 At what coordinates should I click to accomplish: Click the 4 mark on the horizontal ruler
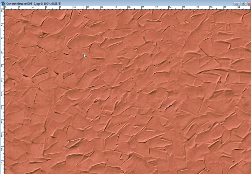click(32, 7)
